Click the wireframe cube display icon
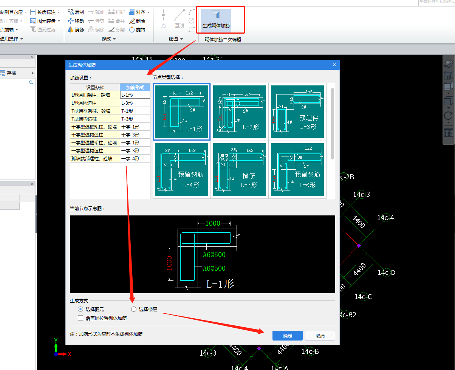This screenshot has width=455, height=370. (x=449, y=87)
